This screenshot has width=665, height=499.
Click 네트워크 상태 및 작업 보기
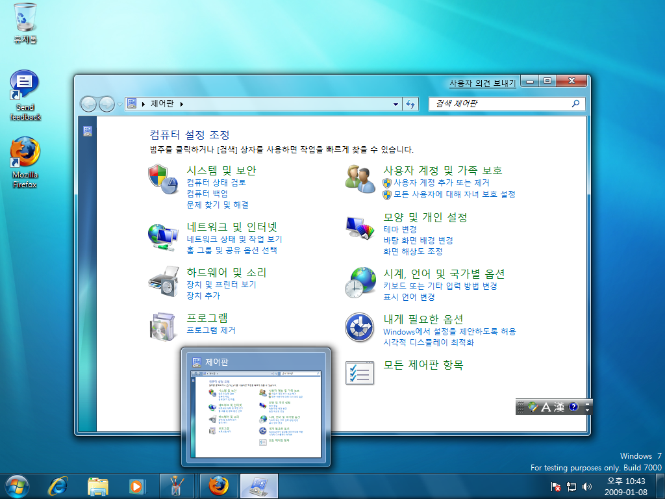point(234,239)
